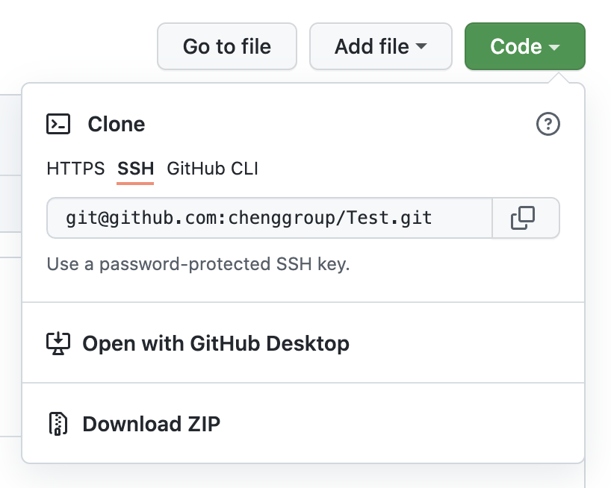Click the GitHub Desktop download icon
611x488 pixels.
[x=58, y=343]
